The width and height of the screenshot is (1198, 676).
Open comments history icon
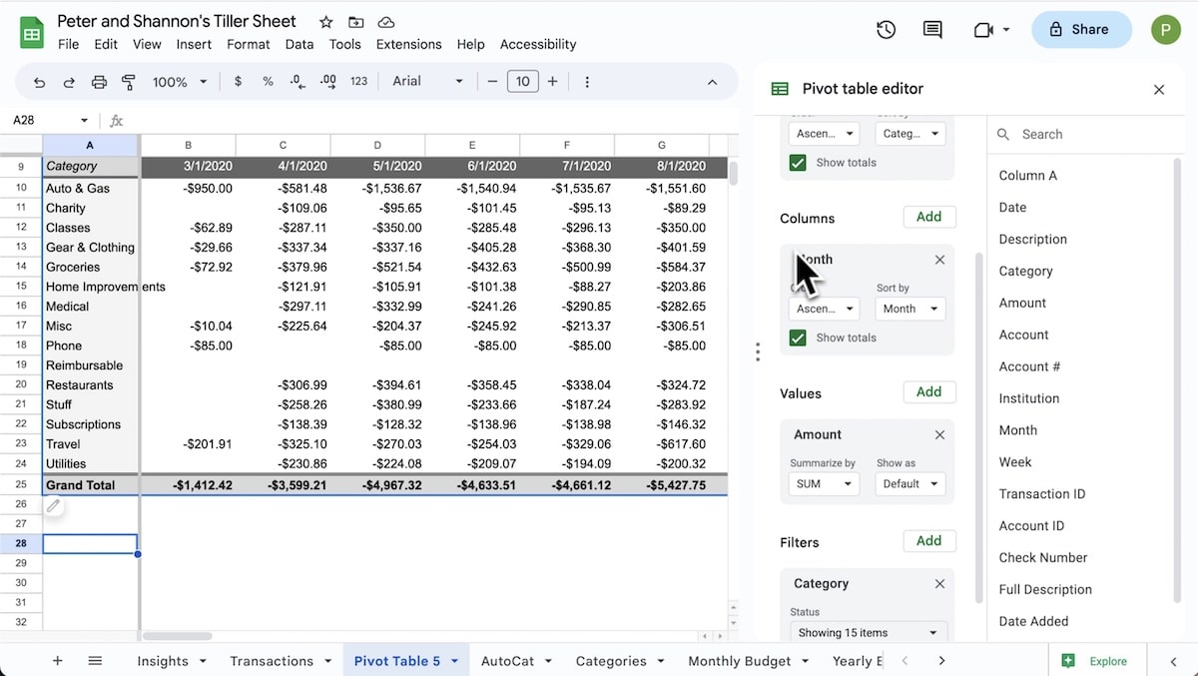(x=932, y=30)
